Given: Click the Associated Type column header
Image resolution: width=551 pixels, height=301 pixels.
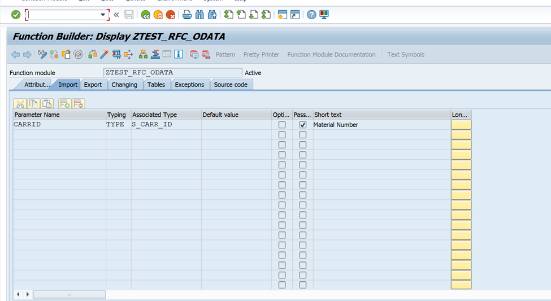Looking at the screenshot, I should pos(166,115).
